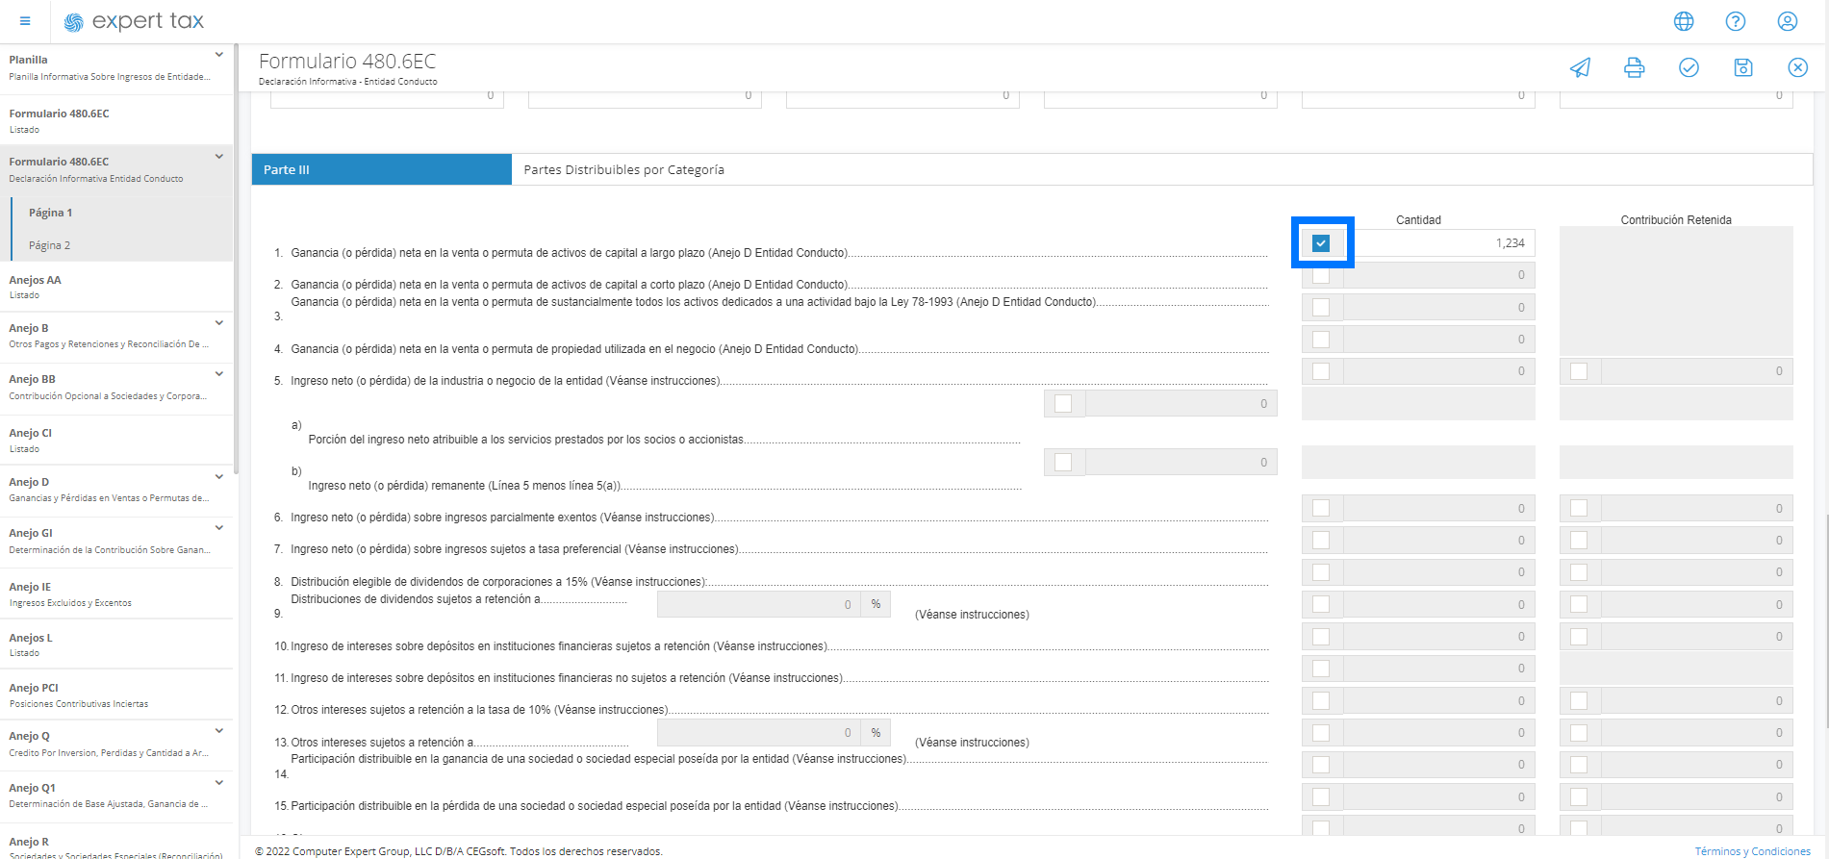
Task: Click the line 1 Cantidad field showing 1,234
Action: 1439,243
